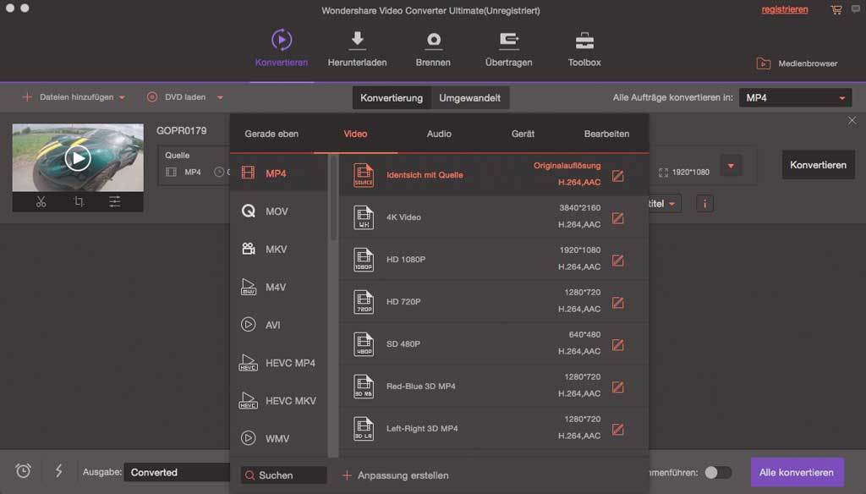Viewport: 866px width, 494px height.
Task: Click the Ausgabe Converted output folder field
Action: (x=177, y=473)
